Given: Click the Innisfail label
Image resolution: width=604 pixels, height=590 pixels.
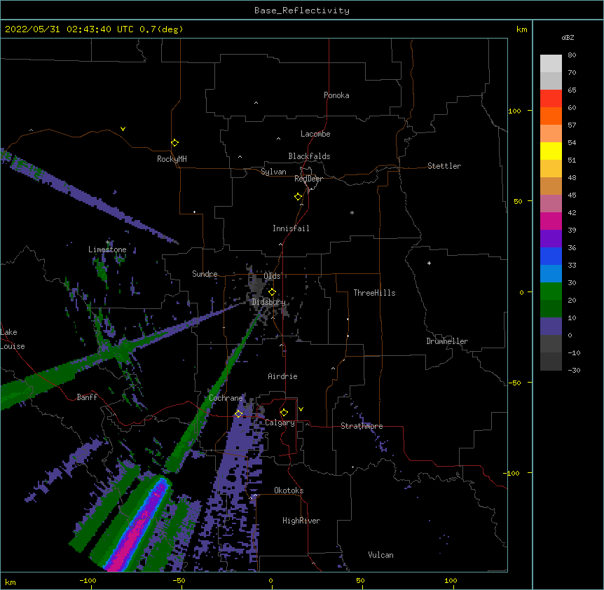Looking at the screenshot, I should click(291, 228).
